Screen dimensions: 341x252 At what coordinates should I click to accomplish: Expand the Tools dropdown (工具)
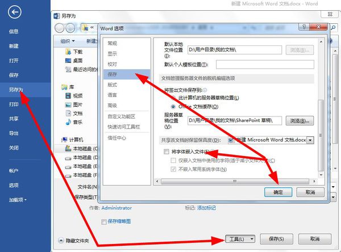tap(240, 239)
